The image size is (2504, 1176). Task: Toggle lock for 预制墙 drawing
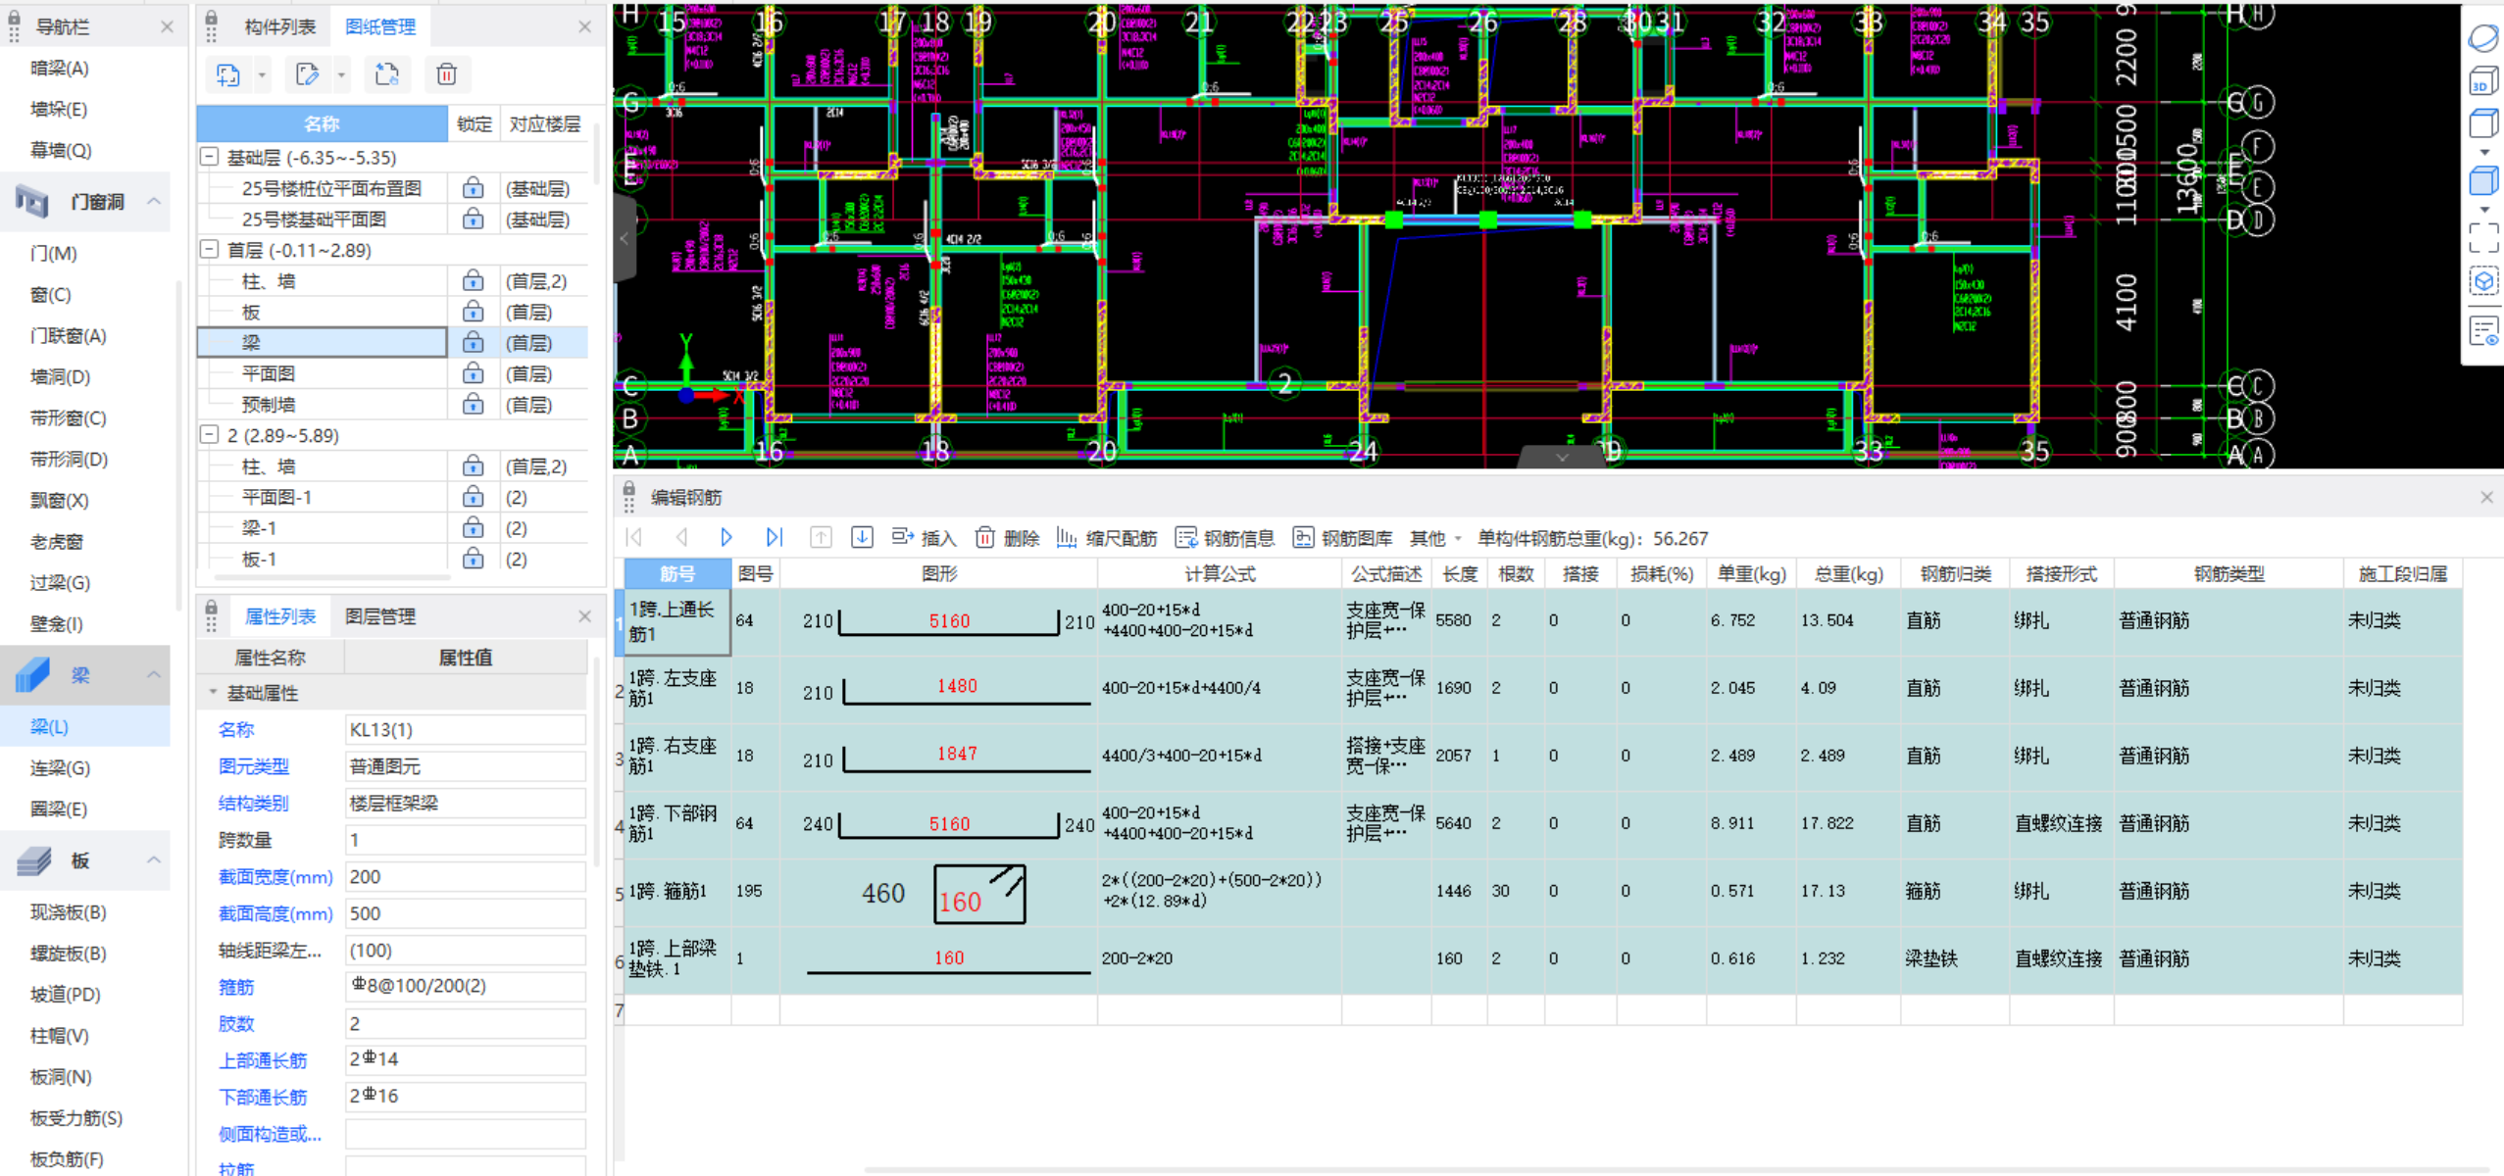pos(473,404)
